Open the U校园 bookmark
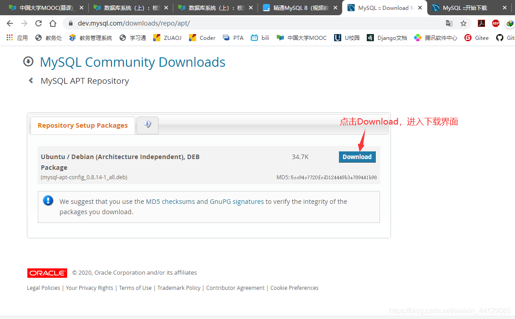 tap(347, 38)
